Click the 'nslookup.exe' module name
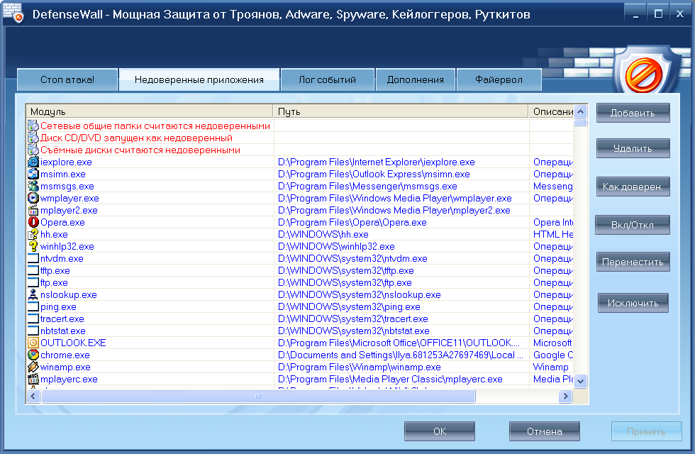695x454 pixels. 69,294
